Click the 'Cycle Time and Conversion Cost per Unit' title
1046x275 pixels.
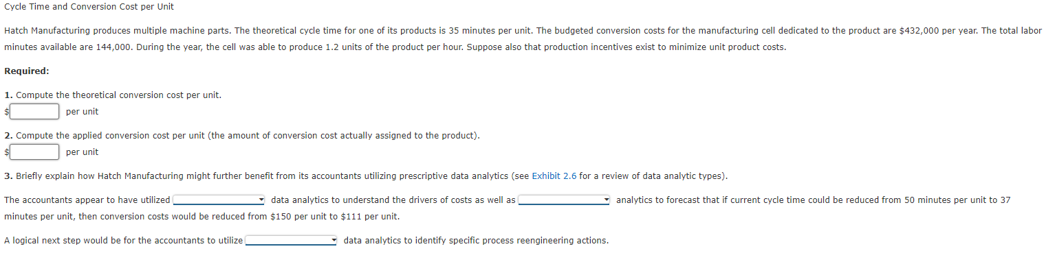(89, 7)
